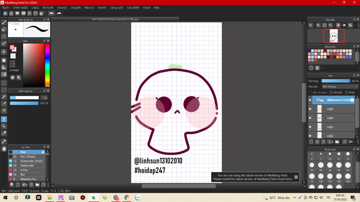360x202 pixels.
Task: Open the Lớp(L) menu
Action: click(x=35, y=8)
